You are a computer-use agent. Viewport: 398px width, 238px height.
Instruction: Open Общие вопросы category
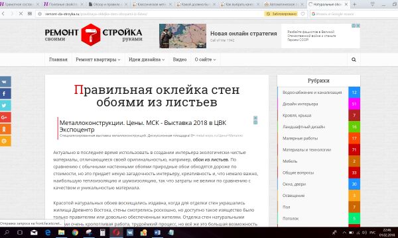coord(298,173)
